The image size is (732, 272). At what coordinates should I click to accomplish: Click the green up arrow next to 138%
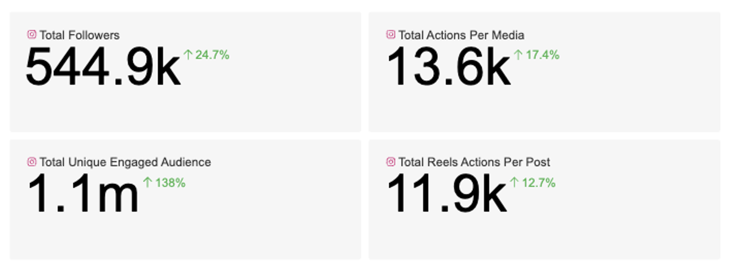point(148,182)
